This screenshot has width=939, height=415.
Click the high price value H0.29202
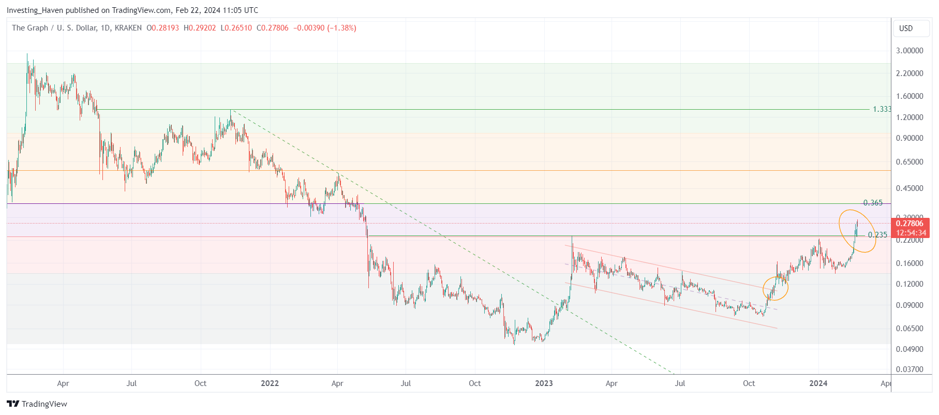(200, 28)
